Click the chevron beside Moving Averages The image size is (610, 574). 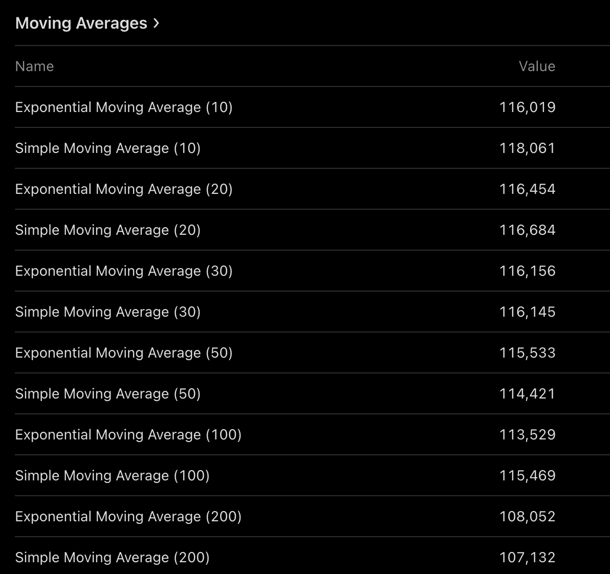(x=156, y=23)
